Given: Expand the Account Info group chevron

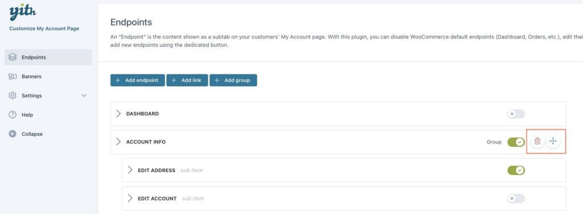Looking at the screenshot, I should tap(118, 142).
